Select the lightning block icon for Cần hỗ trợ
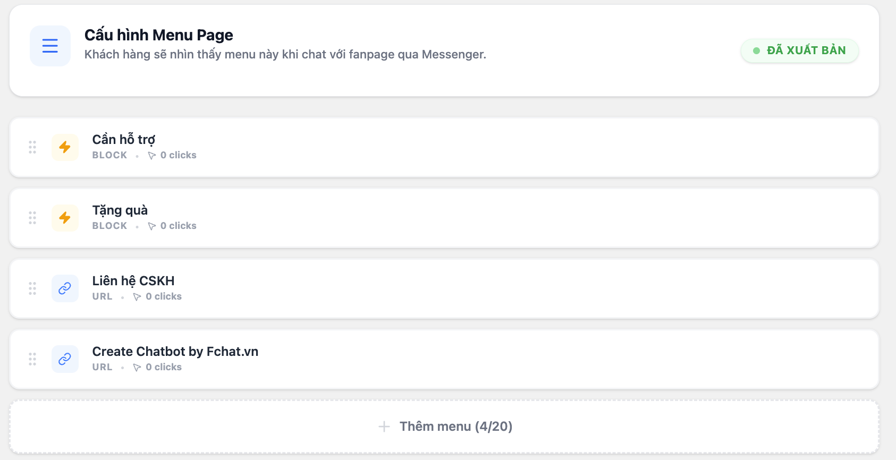 [65, 147]
